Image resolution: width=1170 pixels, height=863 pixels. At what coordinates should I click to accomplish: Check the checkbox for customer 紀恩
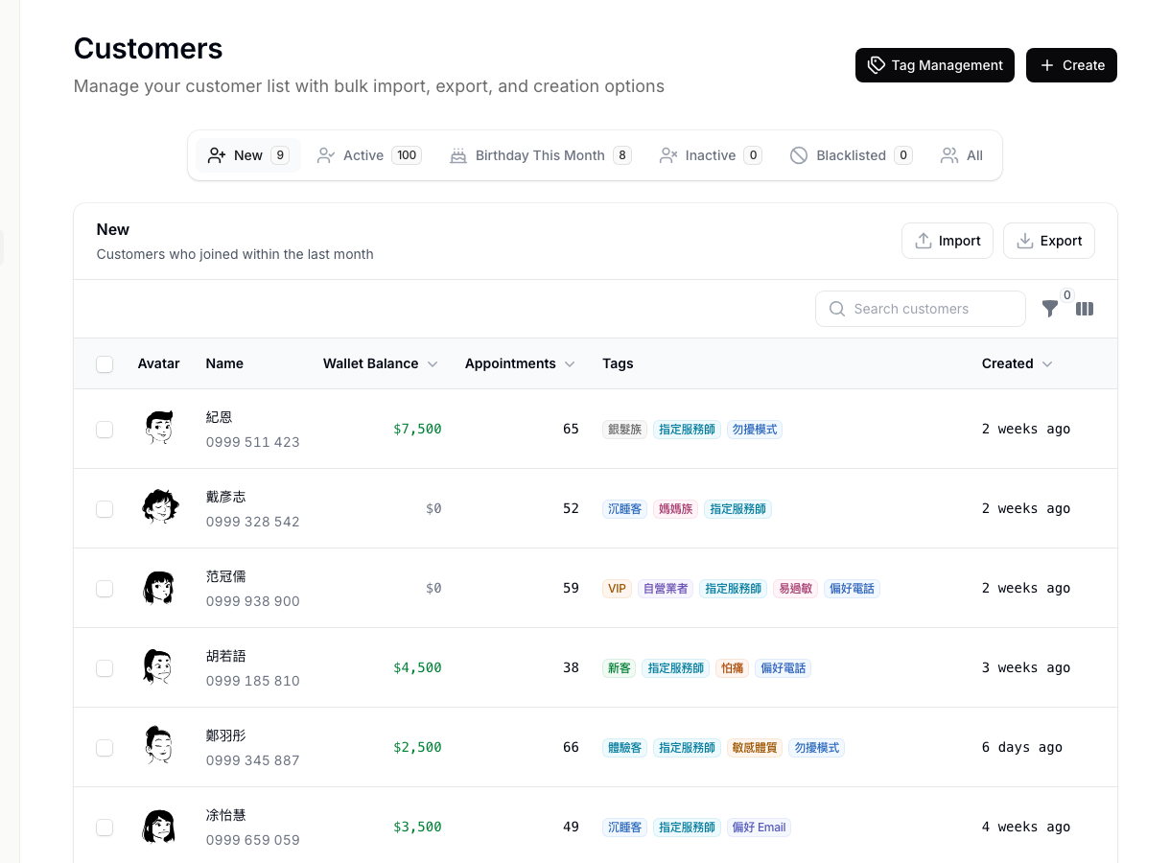pos(105,429)
